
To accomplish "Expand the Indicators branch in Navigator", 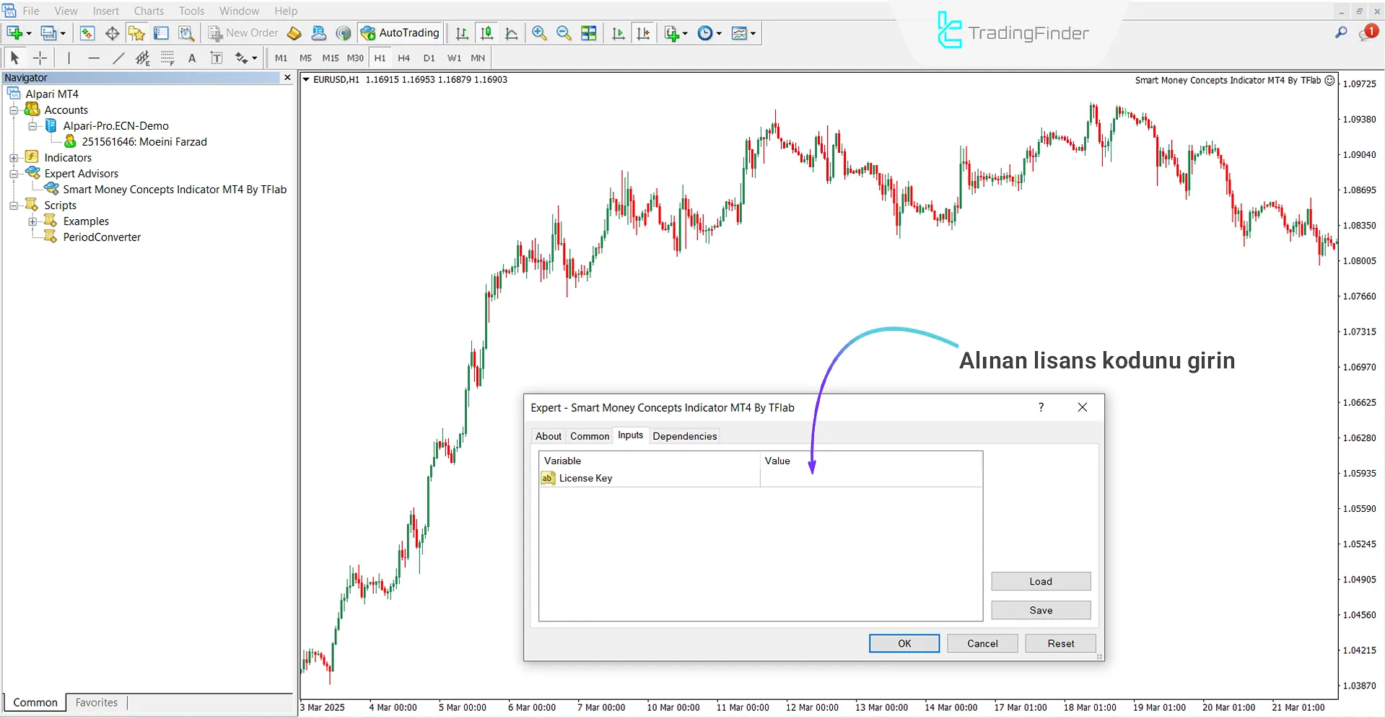I will 13,157.
